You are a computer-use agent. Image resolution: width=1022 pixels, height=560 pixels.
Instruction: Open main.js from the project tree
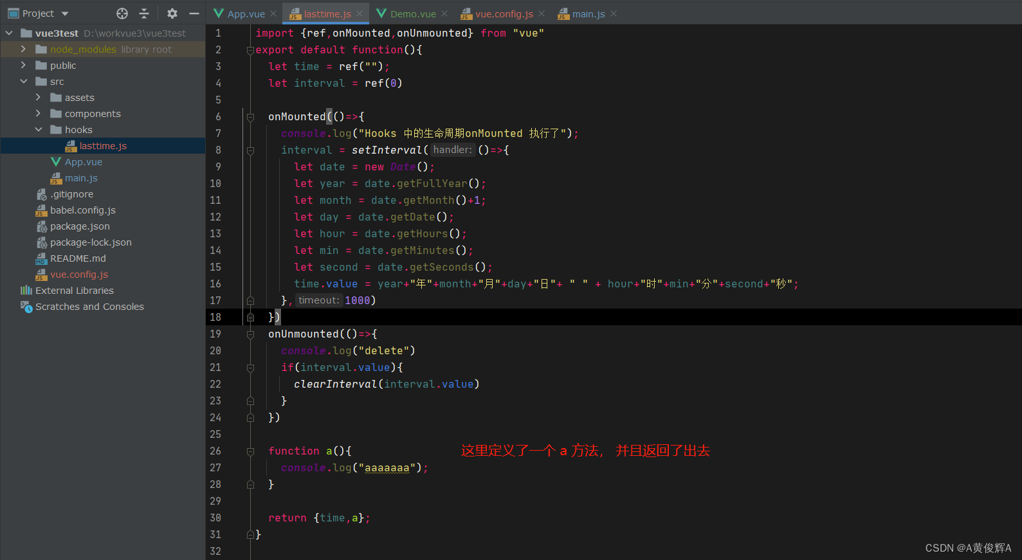click(81, 178)
